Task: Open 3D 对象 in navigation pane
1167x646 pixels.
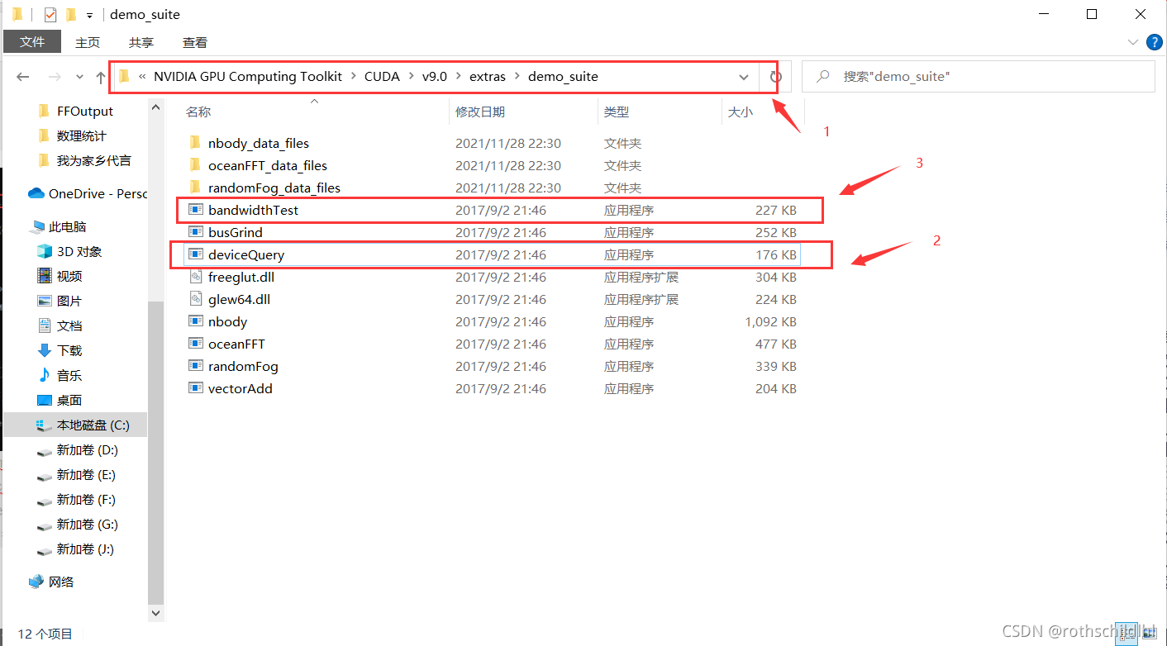Action: 70,251
